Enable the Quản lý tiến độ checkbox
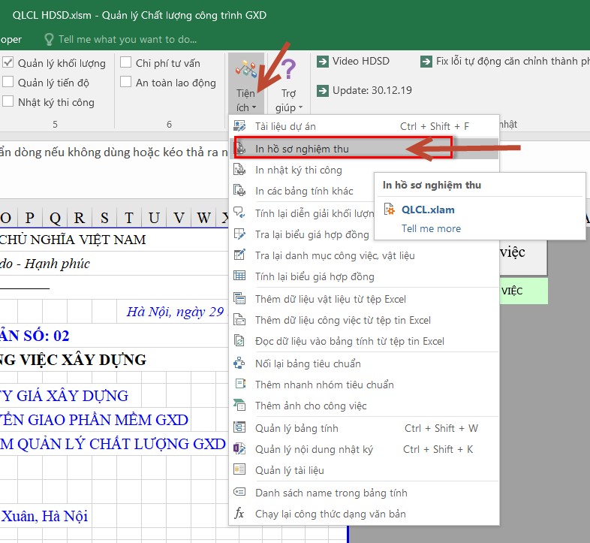 pyautogui.click(x=8, y=83)
